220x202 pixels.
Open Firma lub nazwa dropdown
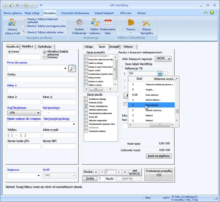coord(65,68)
